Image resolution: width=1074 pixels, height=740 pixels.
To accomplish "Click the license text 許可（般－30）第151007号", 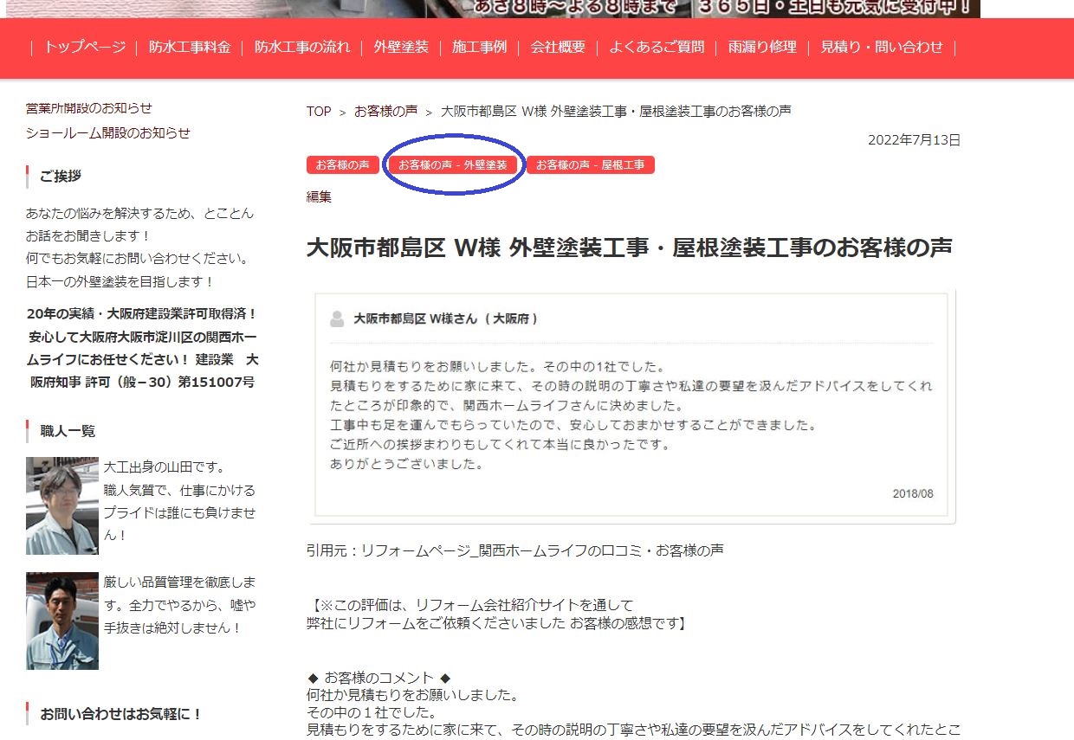I will (x=169, y=382).
